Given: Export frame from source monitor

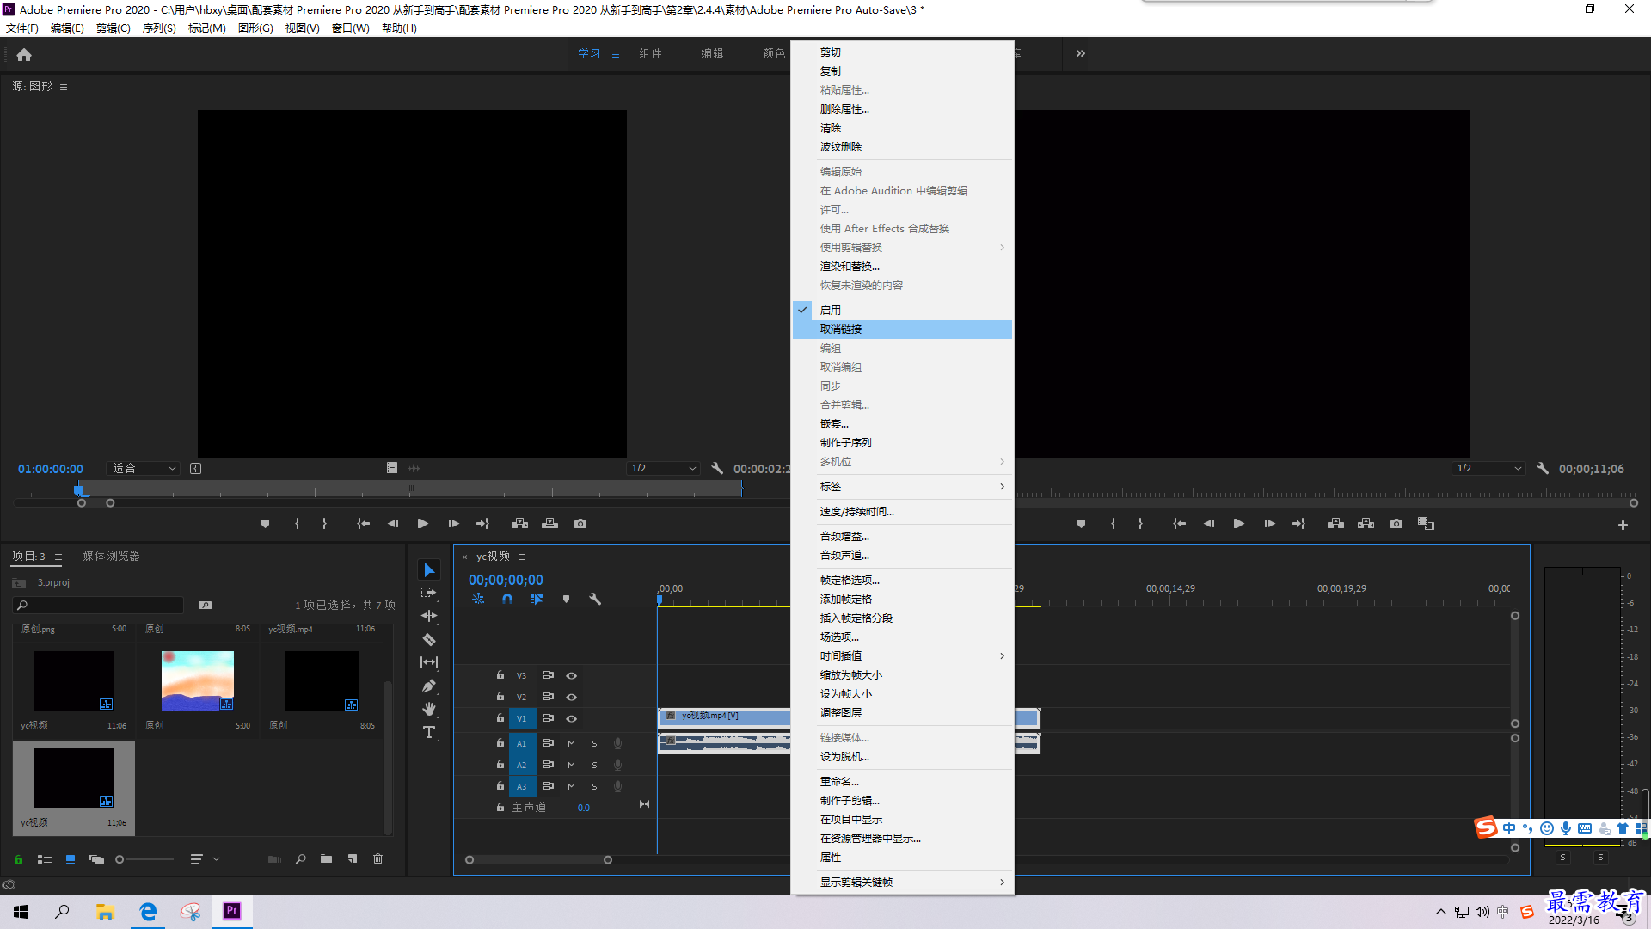Looking at the screenshot, I should coord(580,523).
